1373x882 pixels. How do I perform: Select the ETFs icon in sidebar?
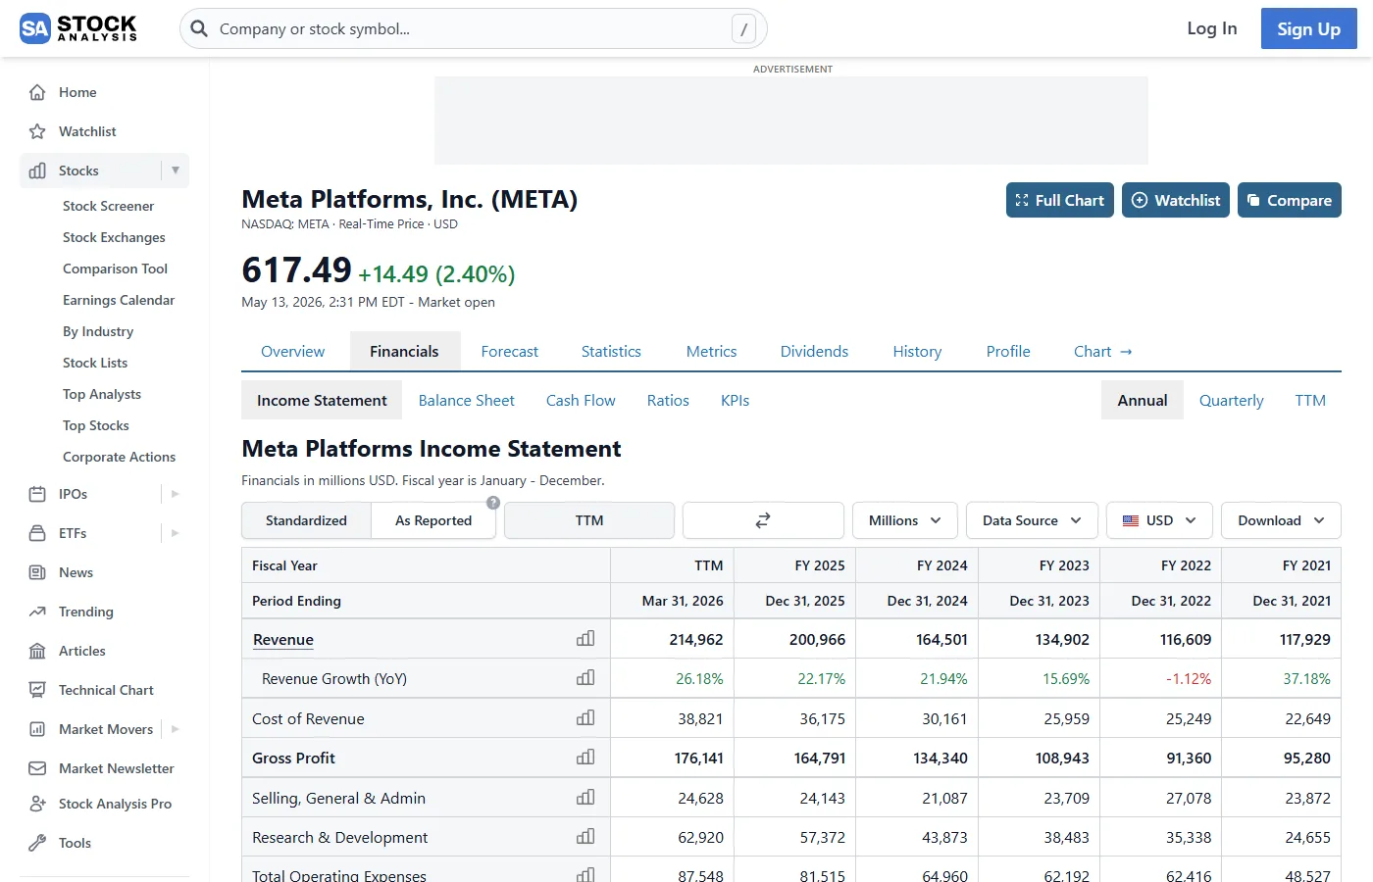37,533
